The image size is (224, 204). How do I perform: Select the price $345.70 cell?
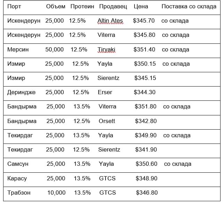(x=144, y=21)
